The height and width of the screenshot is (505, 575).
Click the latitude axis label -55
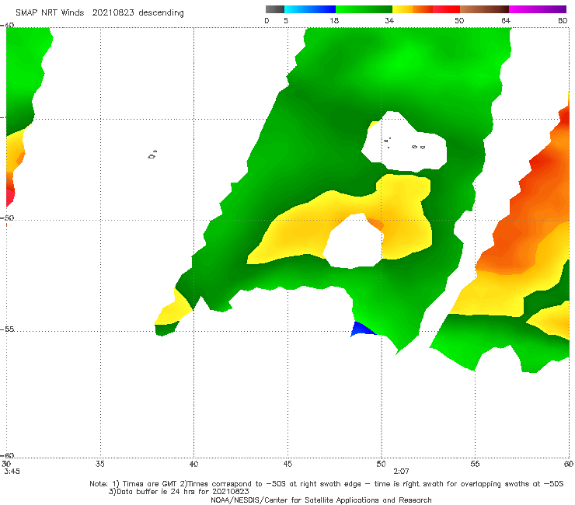(x=7, y=329)
